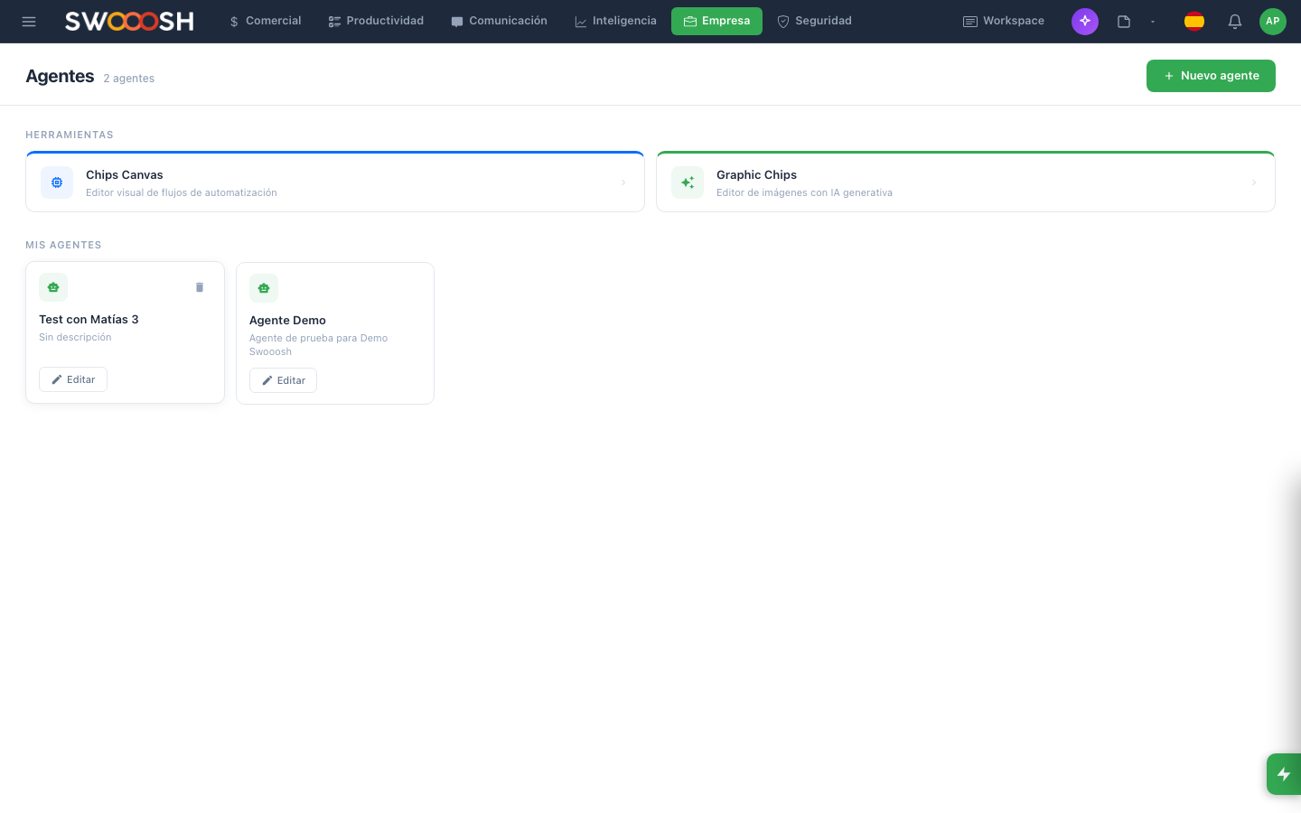Expand the Chips Canvas card chevron

click(x=623, y=182)
